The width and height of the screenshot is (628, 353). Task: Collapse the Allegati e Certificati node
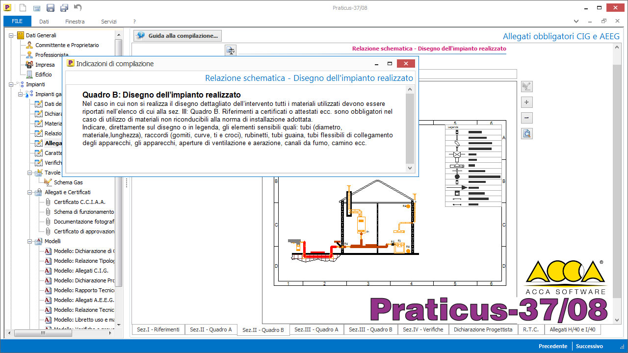(30, 192)
